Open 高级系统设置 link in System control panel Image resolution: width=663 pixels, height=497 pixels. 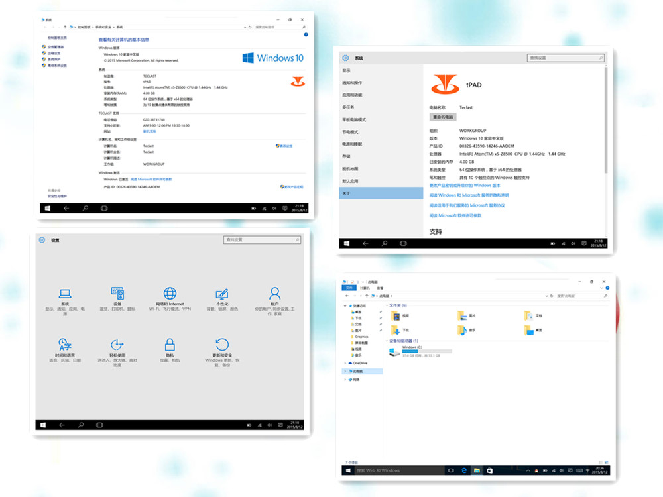coord(57,66)
